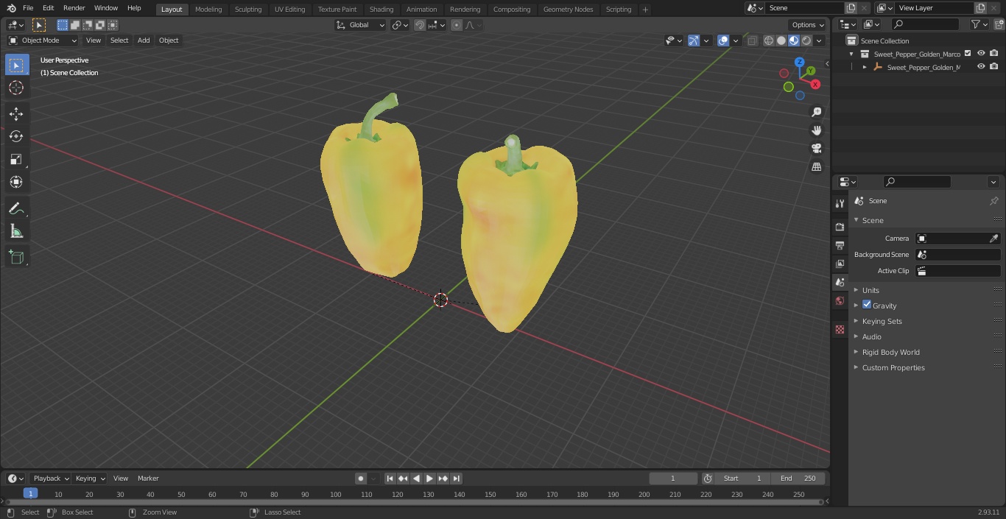Toggle show gizmos button
This screenshot has width=1006, height=519.
pos(694,40)
